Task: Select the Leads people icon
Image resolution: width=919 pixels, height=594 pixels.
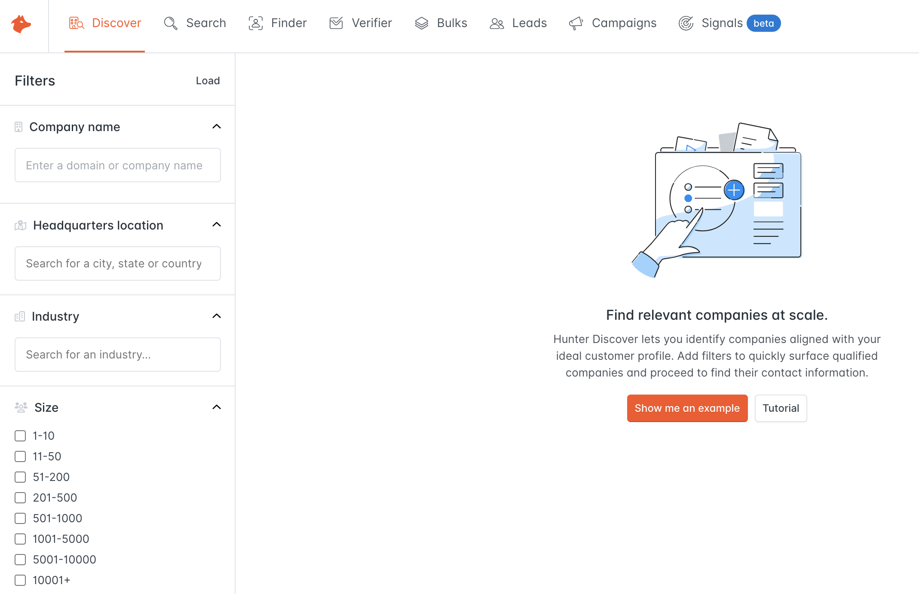Action: [497, 24]
